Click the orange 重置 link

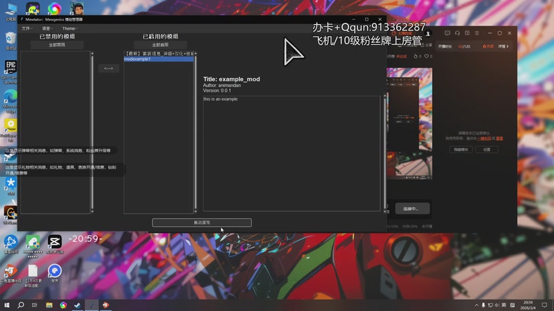click(x=499, y=139)
